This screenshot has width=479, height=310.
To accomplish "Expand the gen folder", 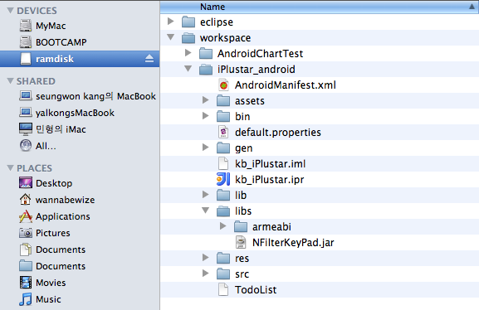I will pyautogui.click(x=206, y=148).
